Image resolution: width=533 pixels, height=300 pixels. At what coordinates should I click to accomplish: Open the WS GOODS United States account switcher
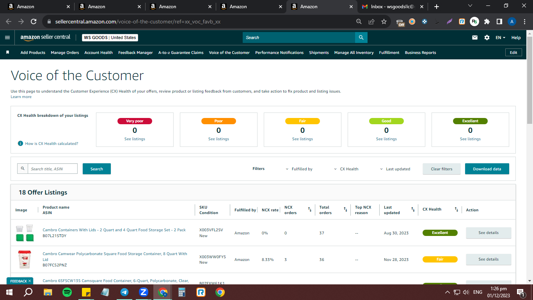tap(110, 37)
